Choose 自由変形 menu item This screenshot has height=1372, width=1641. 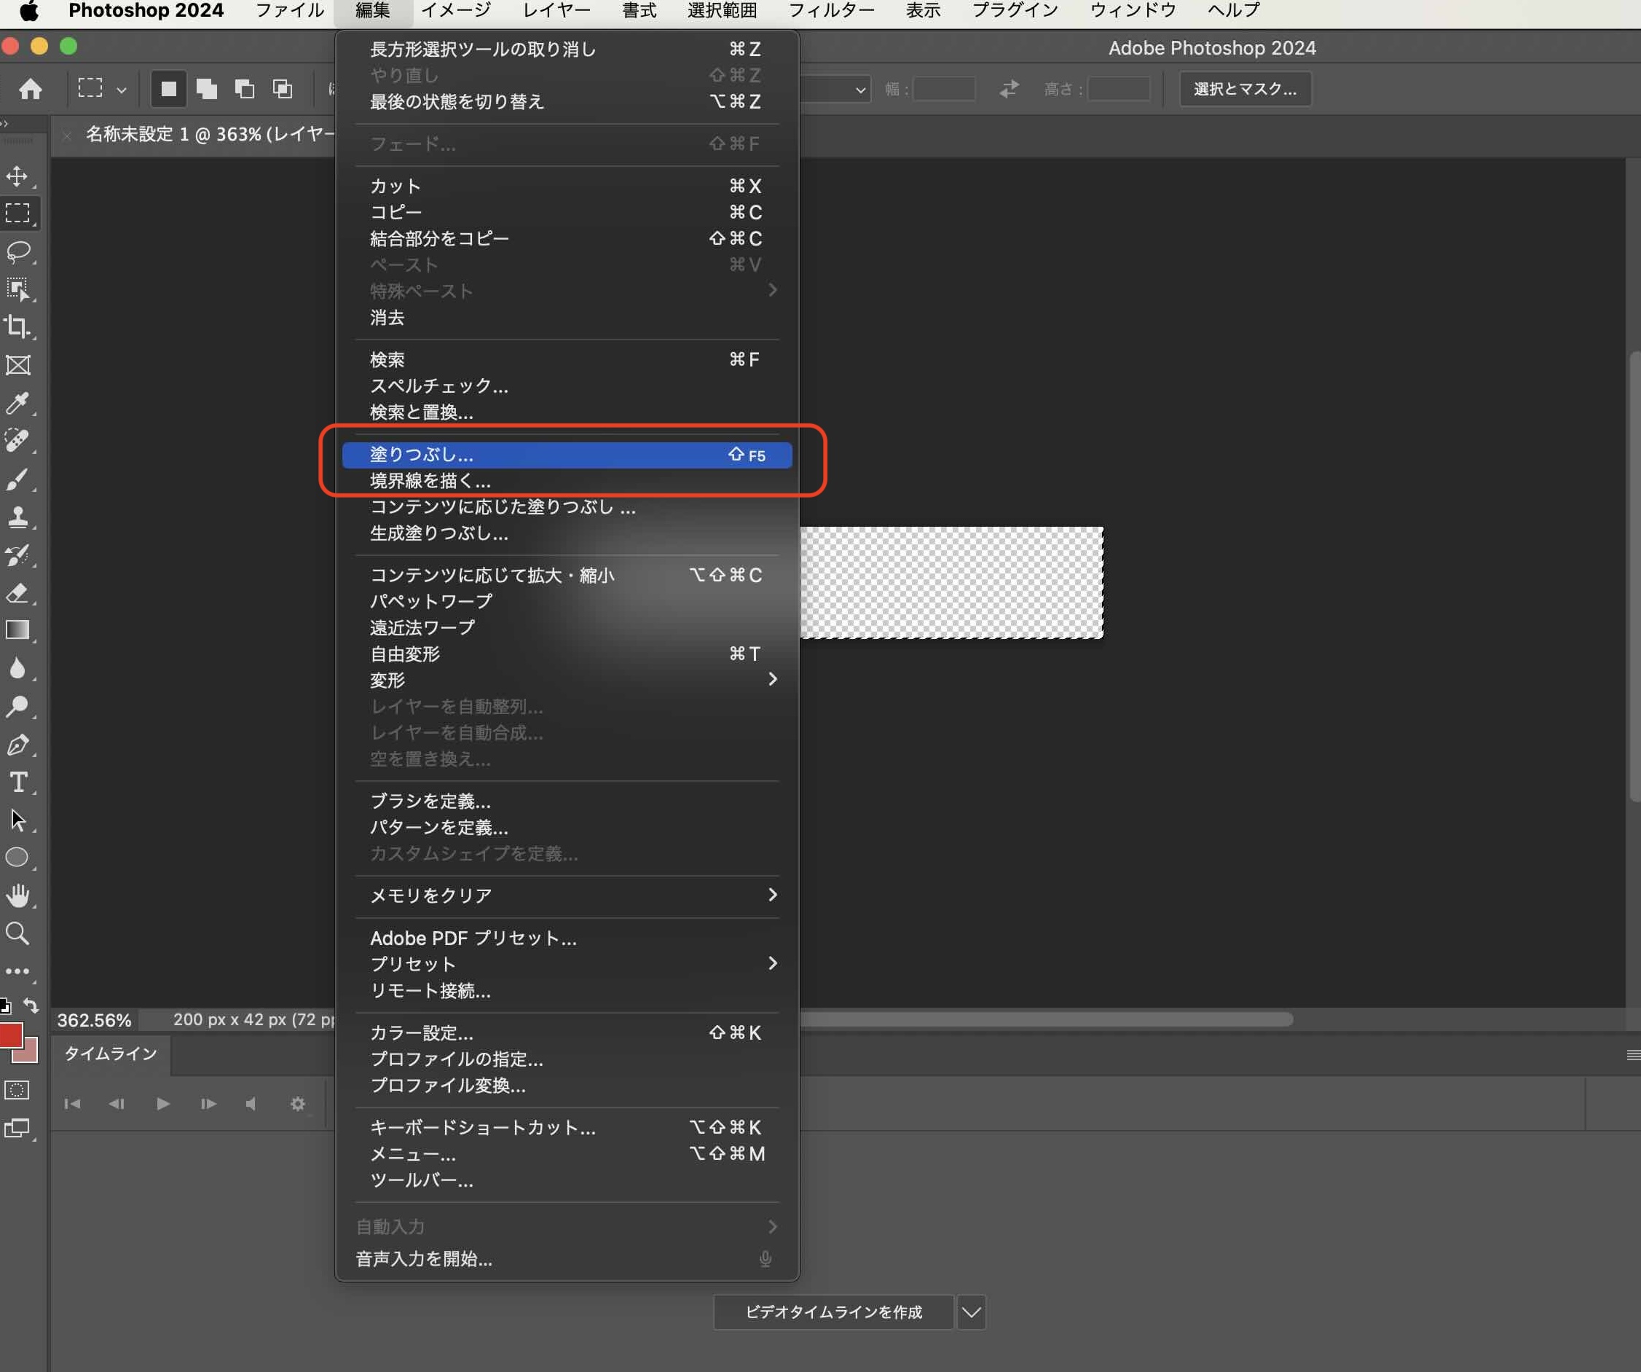pos(567,654)
